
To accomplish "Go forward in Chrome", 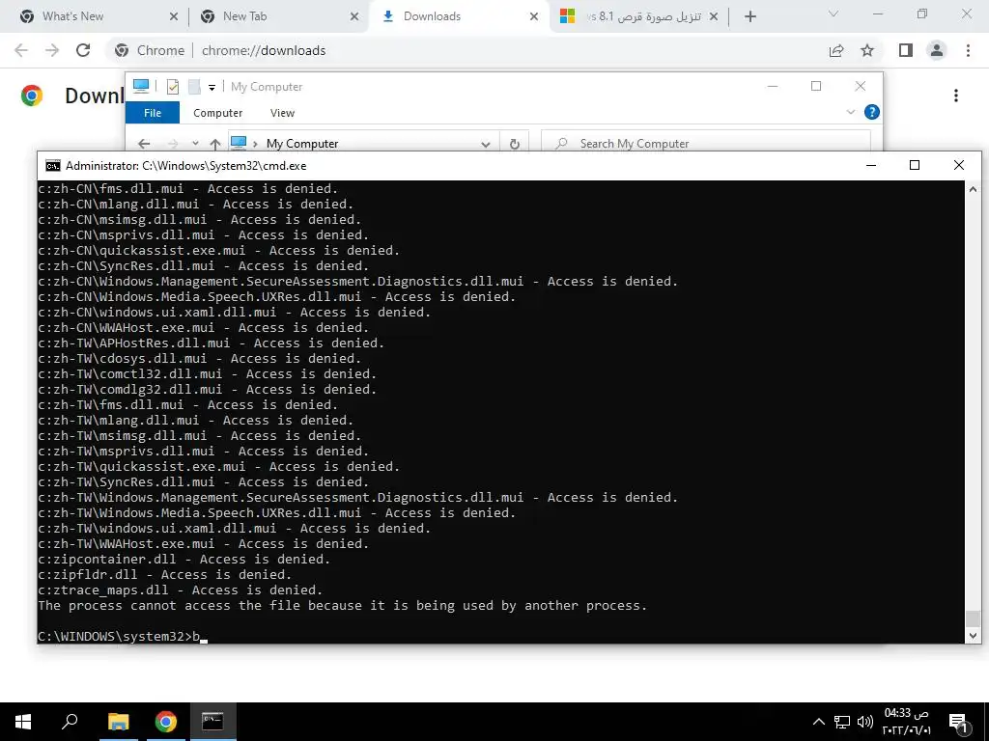I will coord(52,50).
